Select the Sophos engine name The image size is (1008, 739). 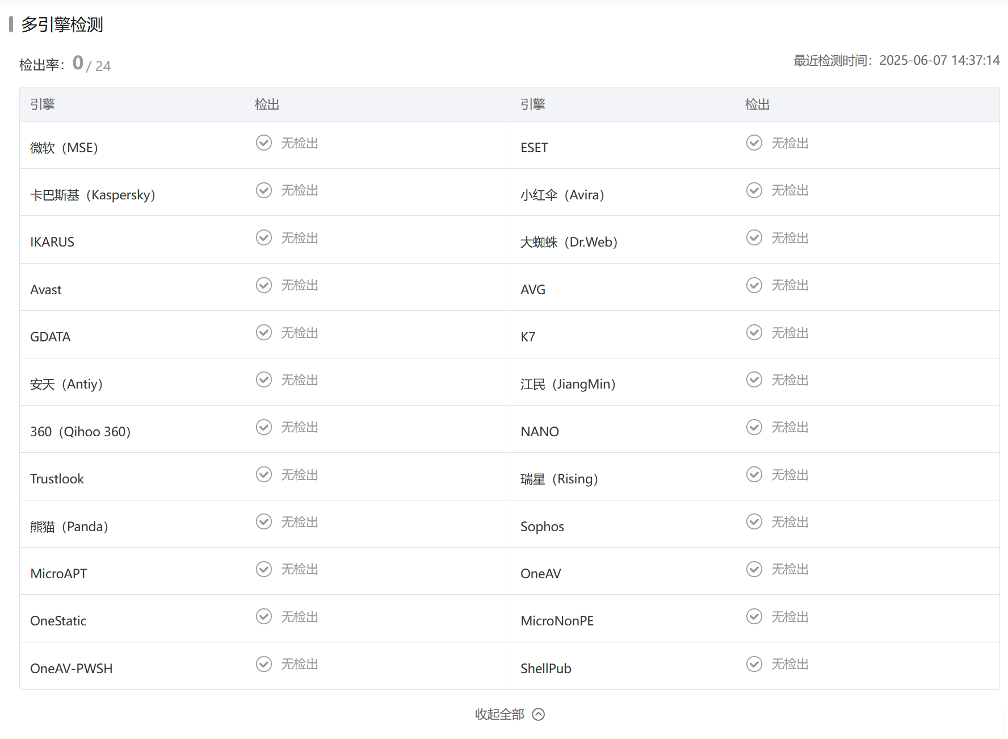[542, 527]
